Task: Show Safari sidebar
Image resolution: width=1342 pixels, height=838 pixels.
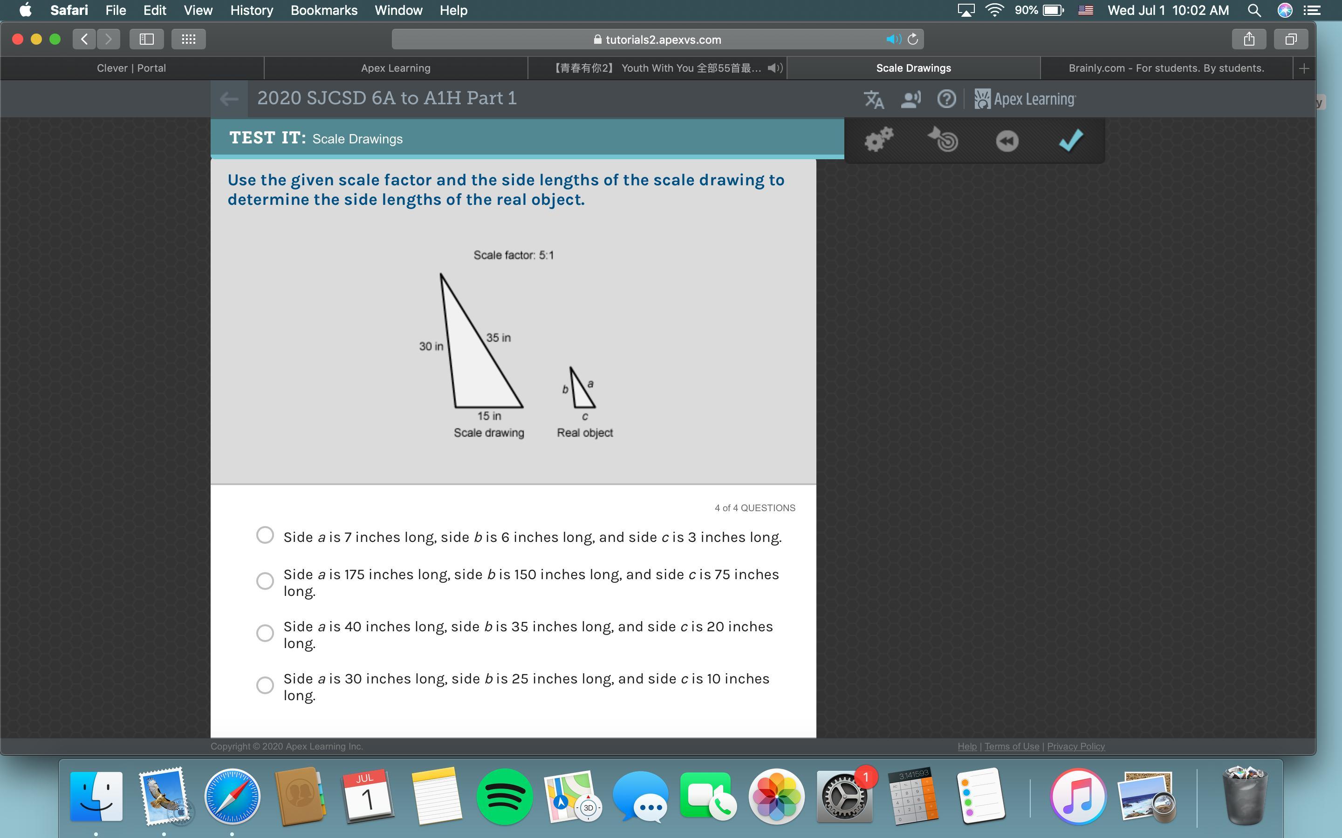Action: click(x=146, y=40)
